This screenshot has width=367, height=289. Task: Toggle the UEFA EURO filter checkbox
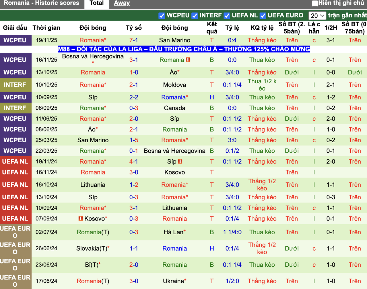263,16
